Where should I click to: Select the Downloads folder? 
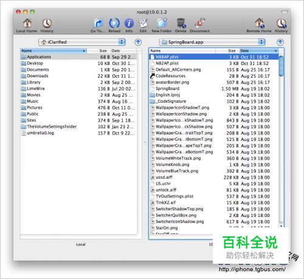coord(78,76)
